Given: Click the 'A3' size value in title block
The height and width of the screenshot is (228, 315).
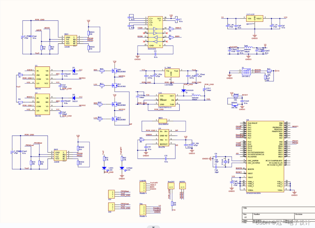Looking at the screenshot, I should tap(245, 217).
